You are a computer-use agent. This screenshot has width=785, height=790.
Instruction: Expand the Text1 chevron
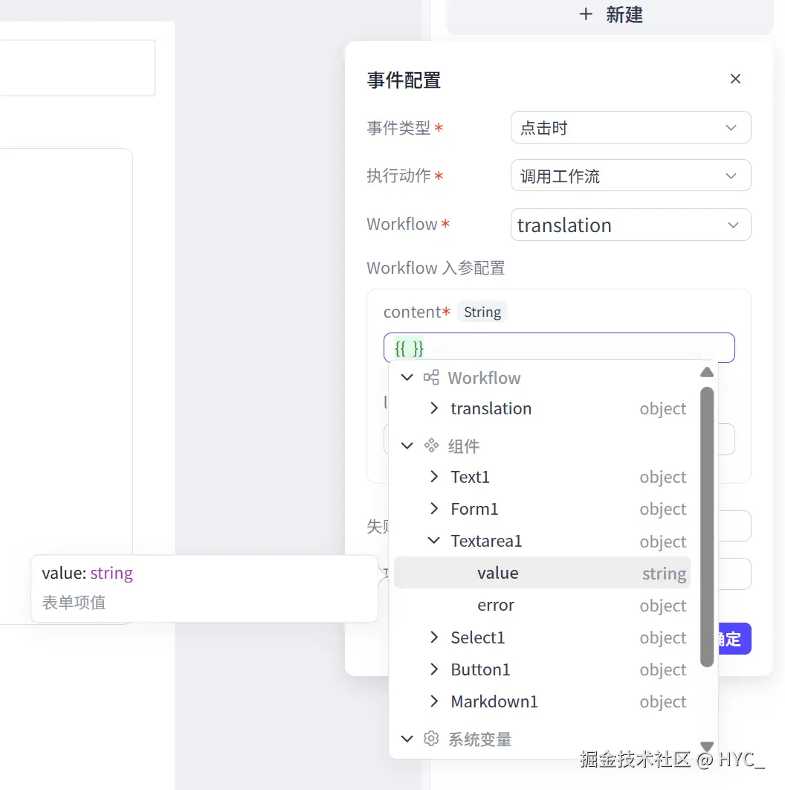click(434, 477)
